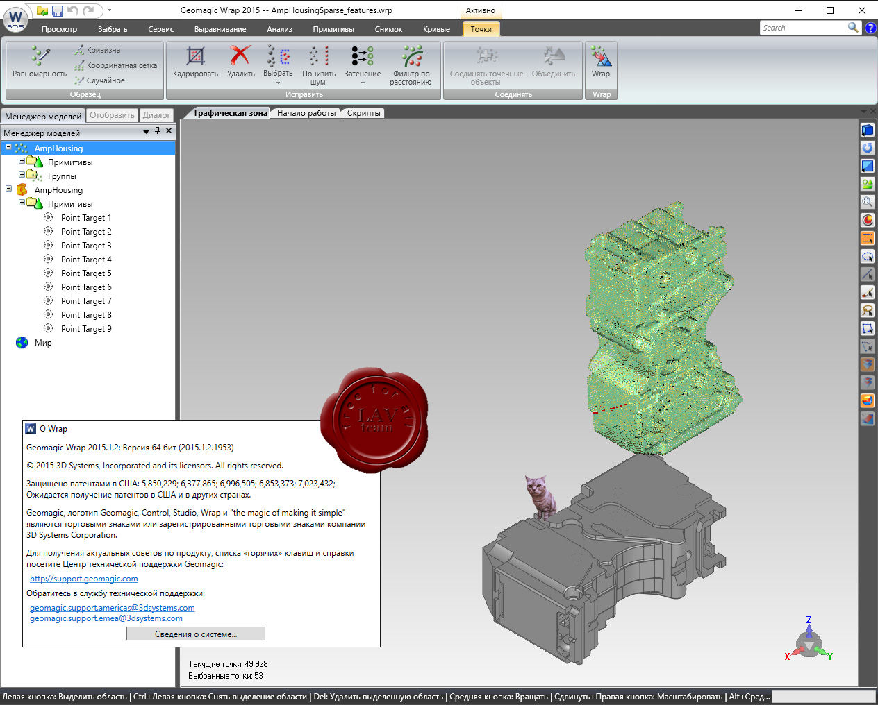Expand Примитивы under first AmpHousing
Viewport: 878px width, 705px height.
[x=22, y=161]
